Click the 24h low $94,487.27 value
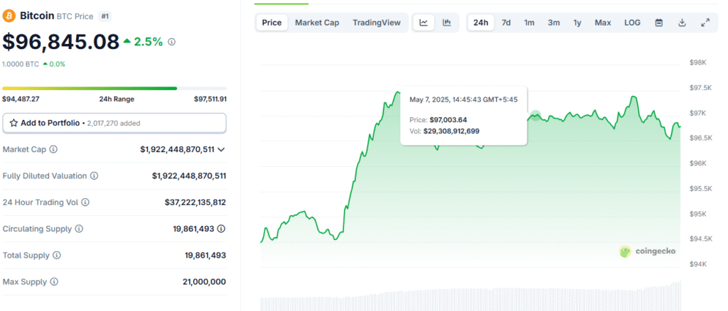The height and width of the screenshot is (311, 728). coord(20,99)
